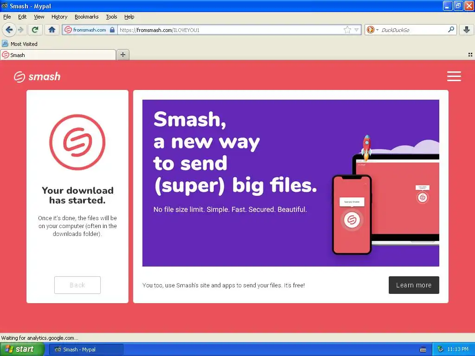Open the Bookmarks menu
Image resolution: width=475 pixels, height=356 pixels.
86,17
